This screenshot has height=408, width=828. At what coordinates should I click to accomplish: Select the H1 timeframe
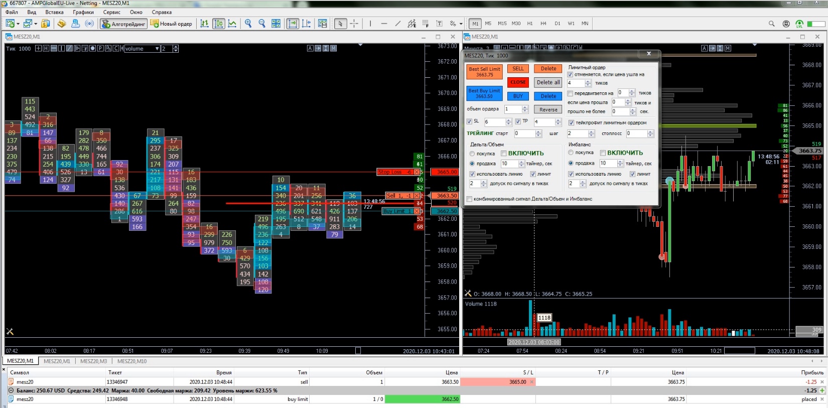530,24
